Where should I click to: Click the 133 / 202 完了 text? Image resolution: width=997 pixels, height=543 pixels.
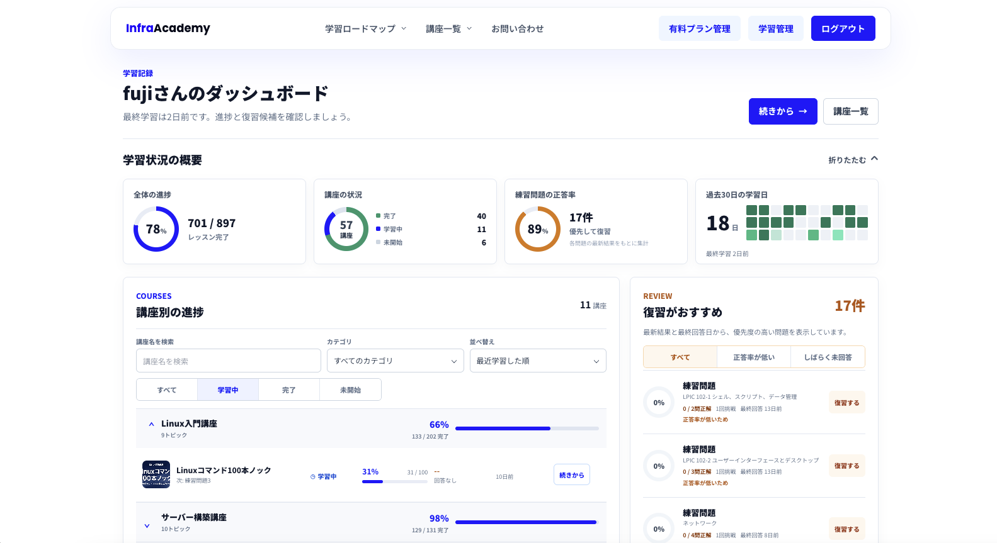430,436
